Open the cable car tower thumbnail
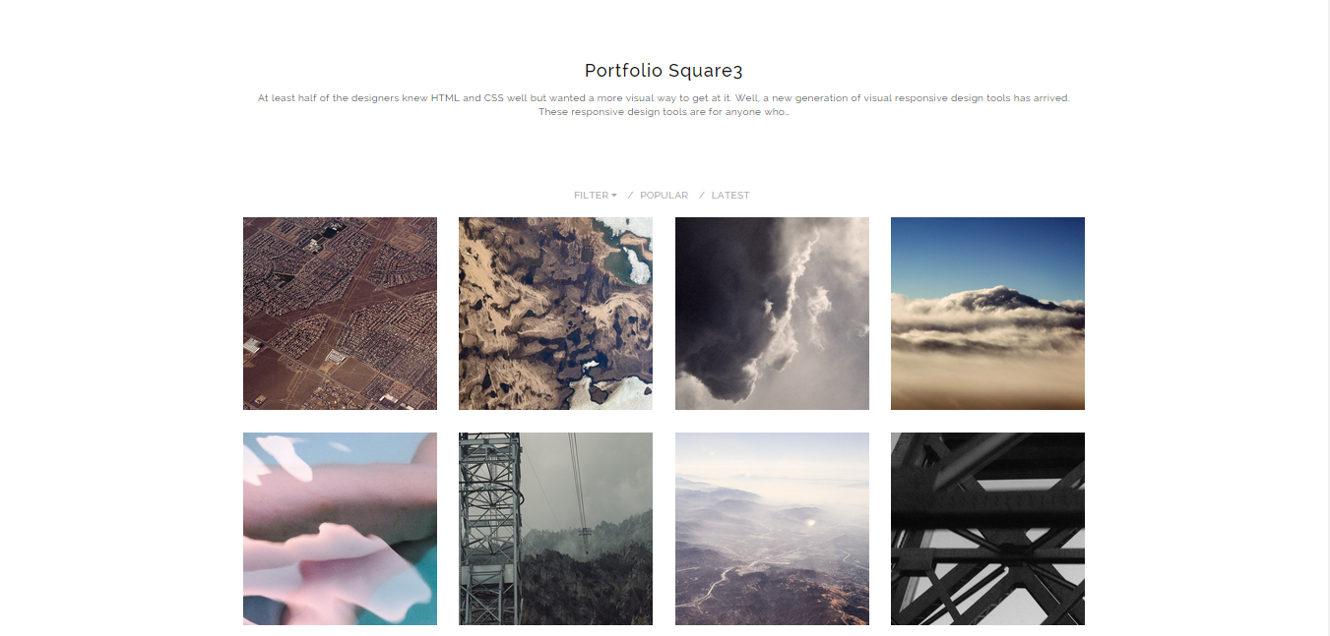 555,529
